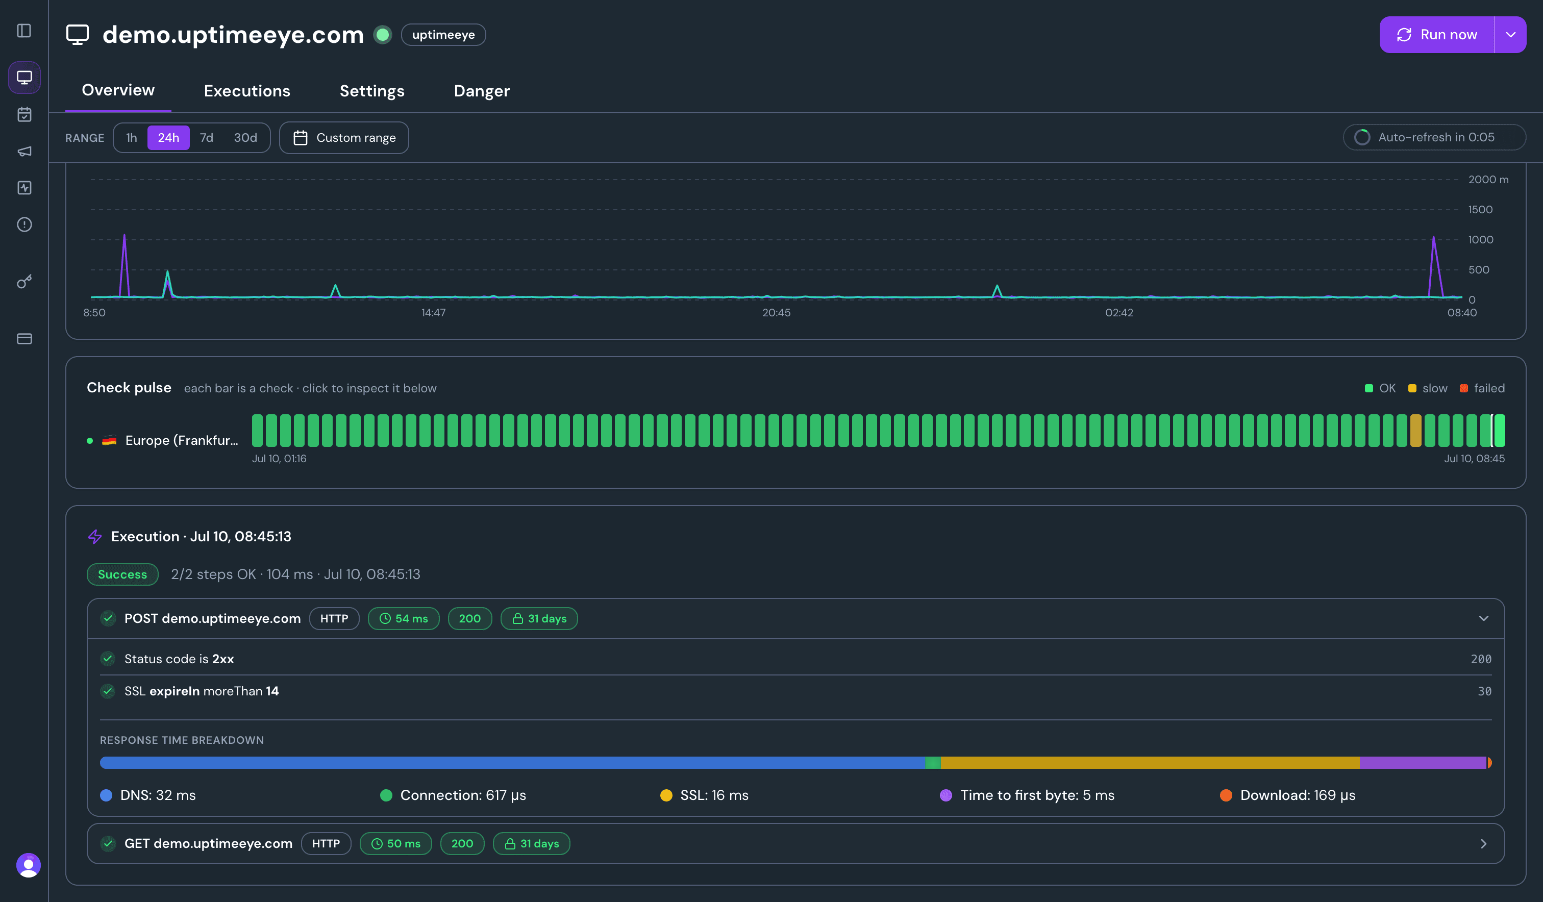Toggle the OK legend filter
1543x902 pixels.
pyautogui.click(x=1380, y=388)
